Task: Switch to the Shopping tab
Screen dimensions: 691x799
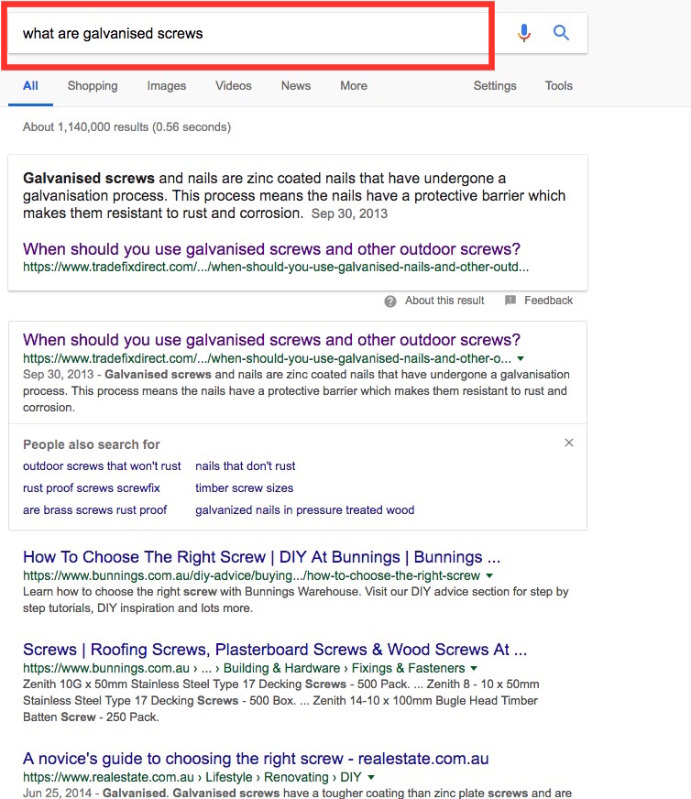Action: (x=93, y=86)
